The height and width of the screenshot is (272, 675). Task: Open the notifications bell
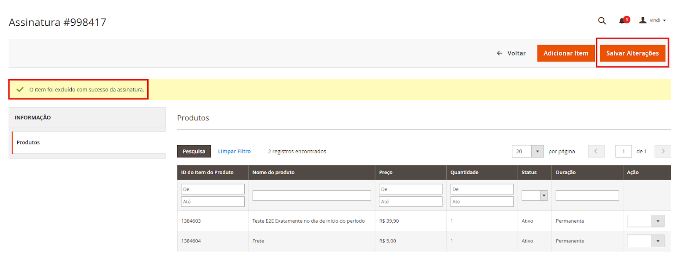[x=623, y=21]
